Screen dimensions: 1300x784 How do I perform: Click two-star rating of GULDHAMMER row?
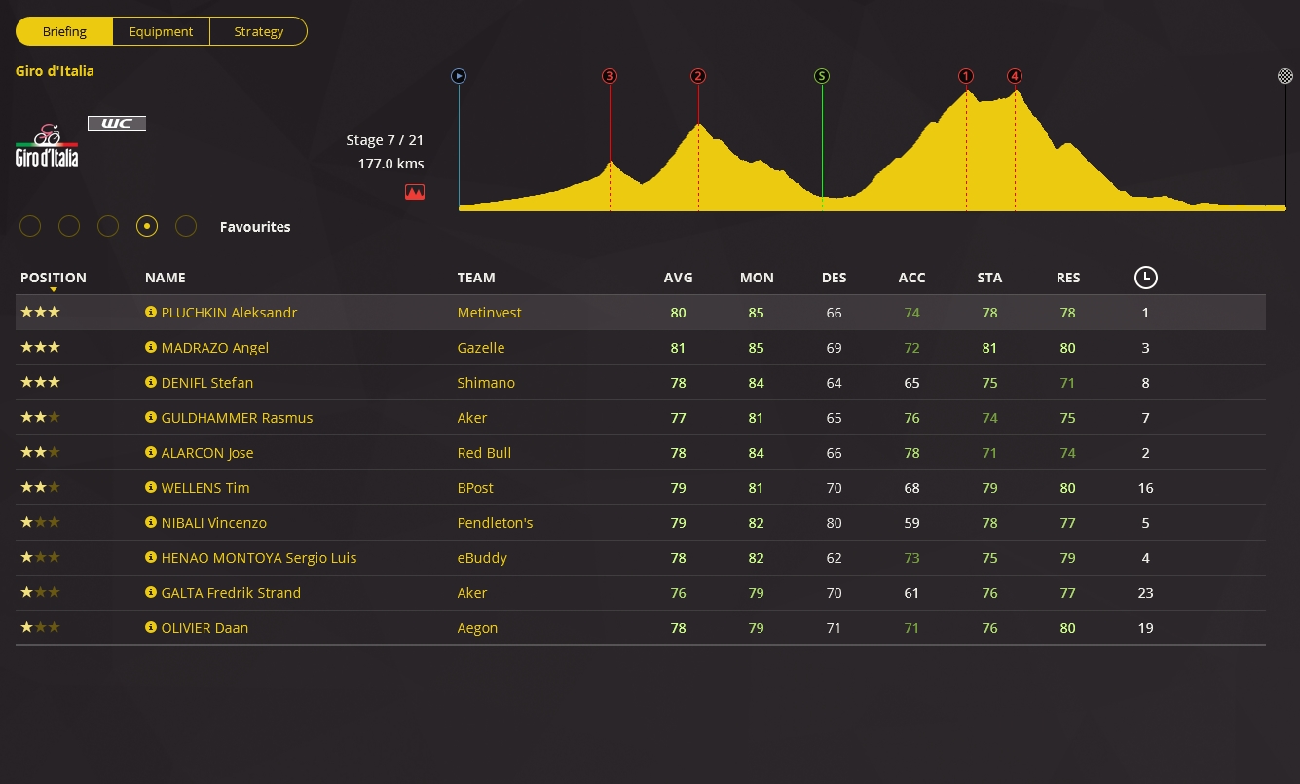(x=41, y=418)
